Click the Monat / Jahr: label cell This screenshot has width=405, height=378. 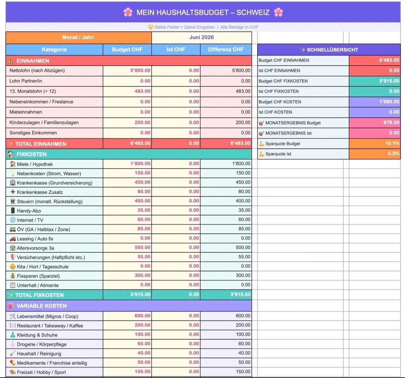(x=79, y=37)
